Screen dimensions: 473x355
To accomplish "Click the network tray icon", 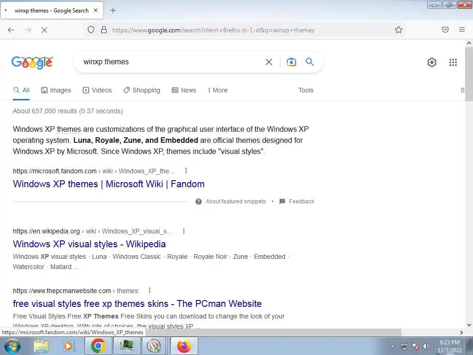I will [x=404, y=346].
